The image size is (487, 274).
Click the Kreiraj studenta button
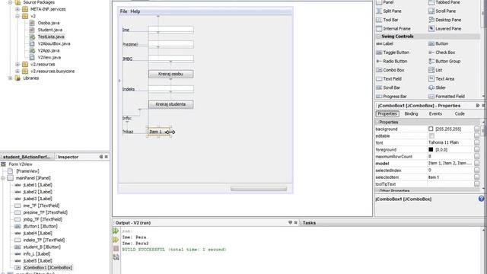coord(170,104)
